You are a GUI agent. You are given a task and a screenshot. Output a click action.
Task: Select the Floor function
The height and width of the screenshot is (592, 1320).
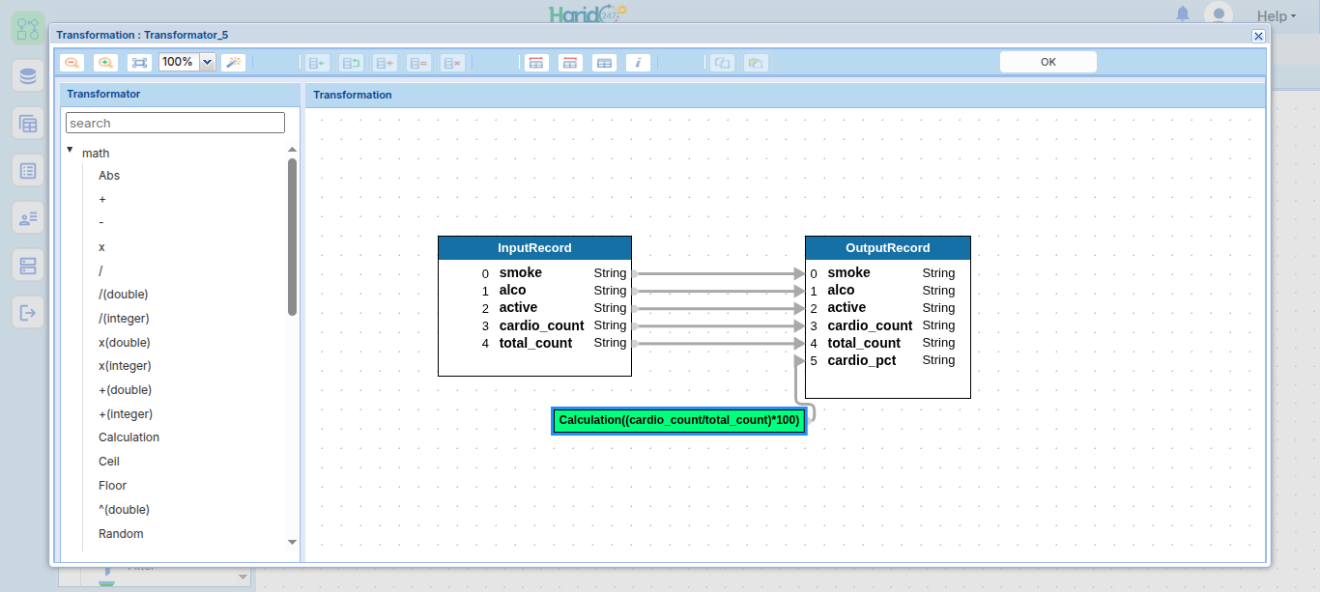(x=112, y=486)
